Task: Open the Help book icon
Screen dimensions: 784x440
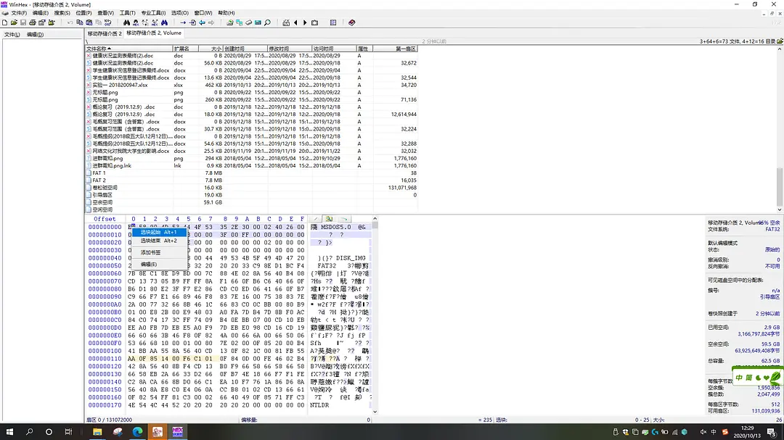Action: click(x=352, y=22)
